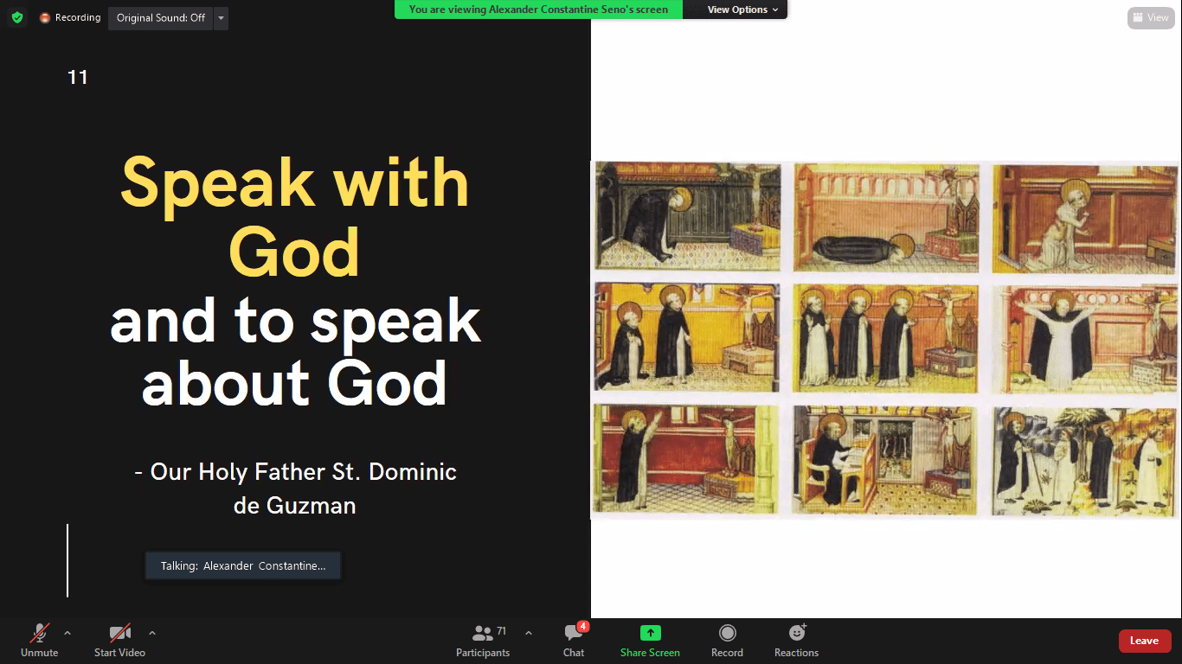1182x664 pixels.
Task: Expand video options arrow beside Start Video
Action: coord(152,633)
